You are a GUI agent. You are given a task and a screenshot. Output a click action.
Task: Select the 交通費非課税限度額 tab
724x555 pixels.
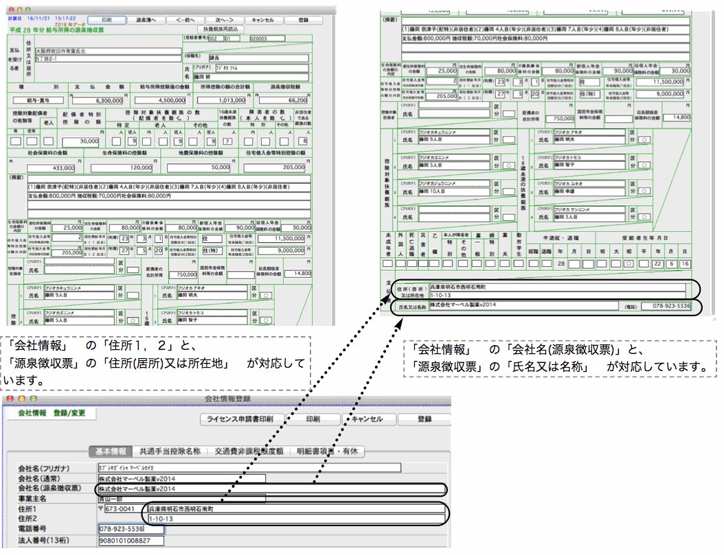click(x=249, y=451)
